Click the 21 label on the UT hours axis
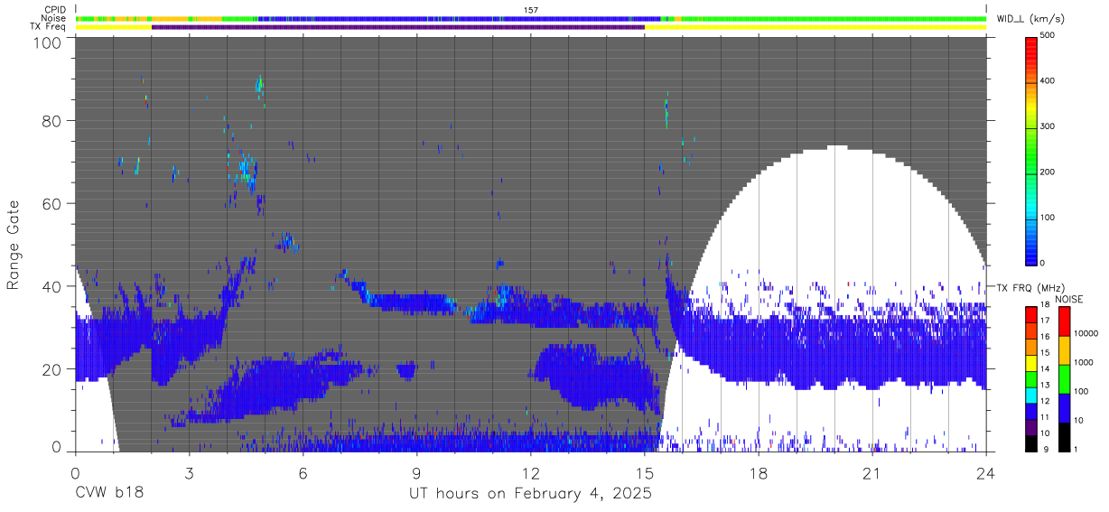Viewport: 1109px width, 512px height. pos(872,472)
